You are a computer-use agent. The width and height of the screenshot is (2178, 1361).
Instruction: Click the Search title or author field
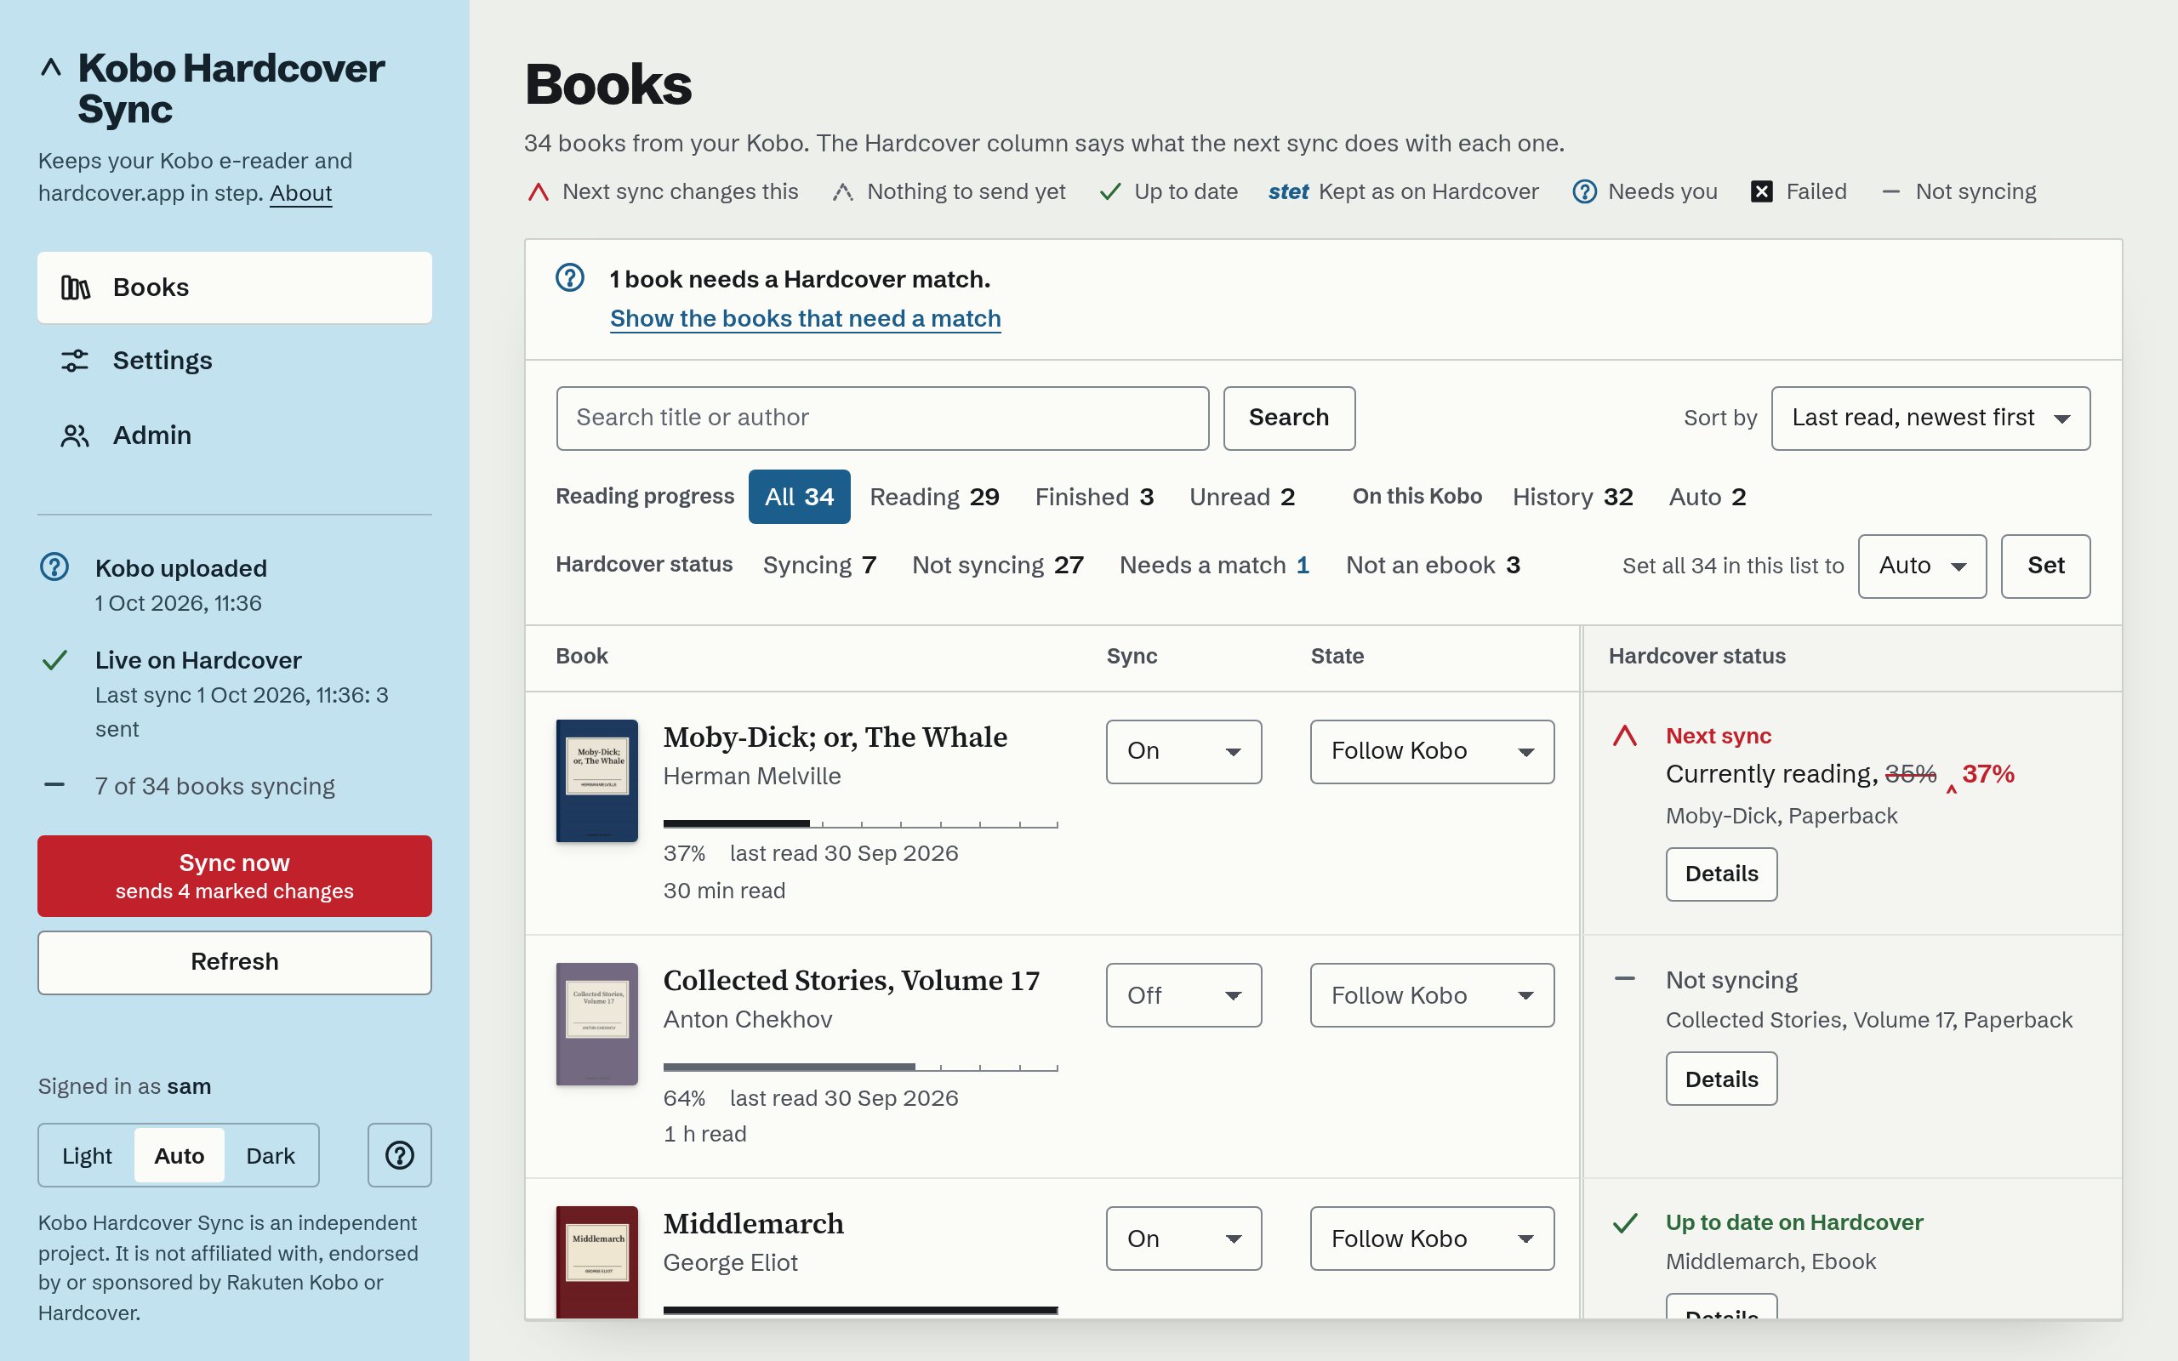(882, 419)
